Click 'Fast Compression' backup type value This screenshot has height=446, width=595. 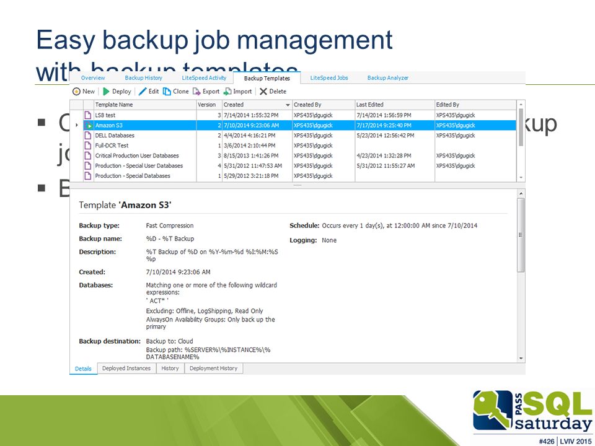click(x=170, y=225)
